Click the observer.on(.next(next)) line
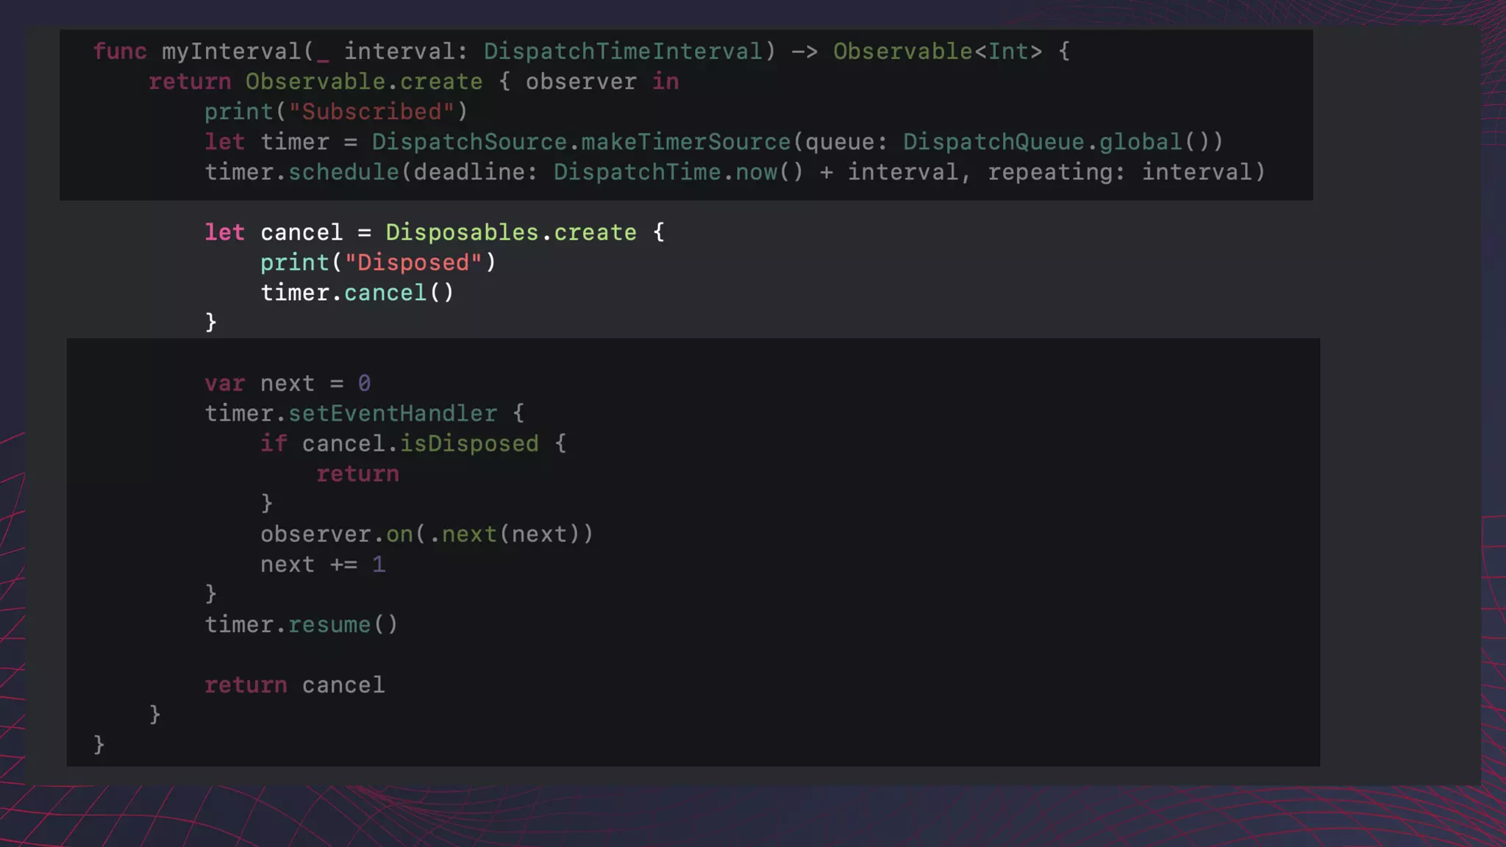 427,534
